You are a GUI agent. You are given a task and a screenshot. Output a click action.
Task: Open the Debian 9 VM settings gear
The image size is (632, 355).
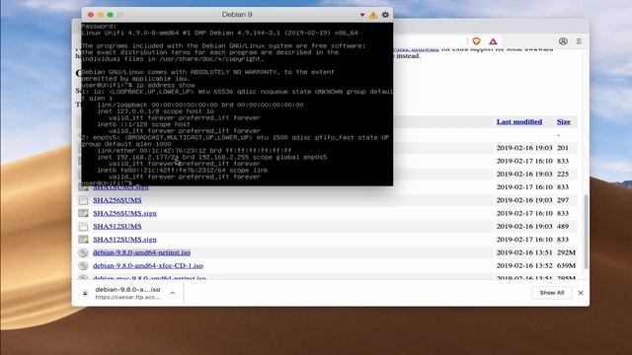[385, 15]
